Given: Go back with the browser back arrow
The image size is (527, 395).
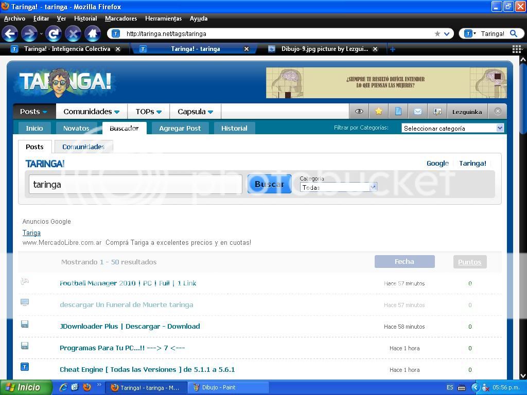Looking at the screenshot, I should pos(10,33).
